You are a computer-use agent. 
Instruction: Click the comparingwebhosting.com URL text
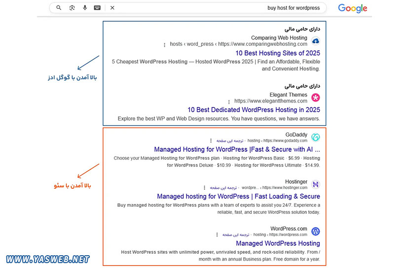click(238, 44)
